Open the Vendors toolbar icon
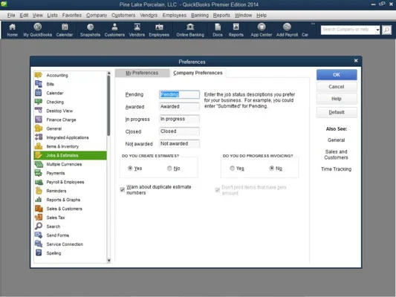 point(137,30)
